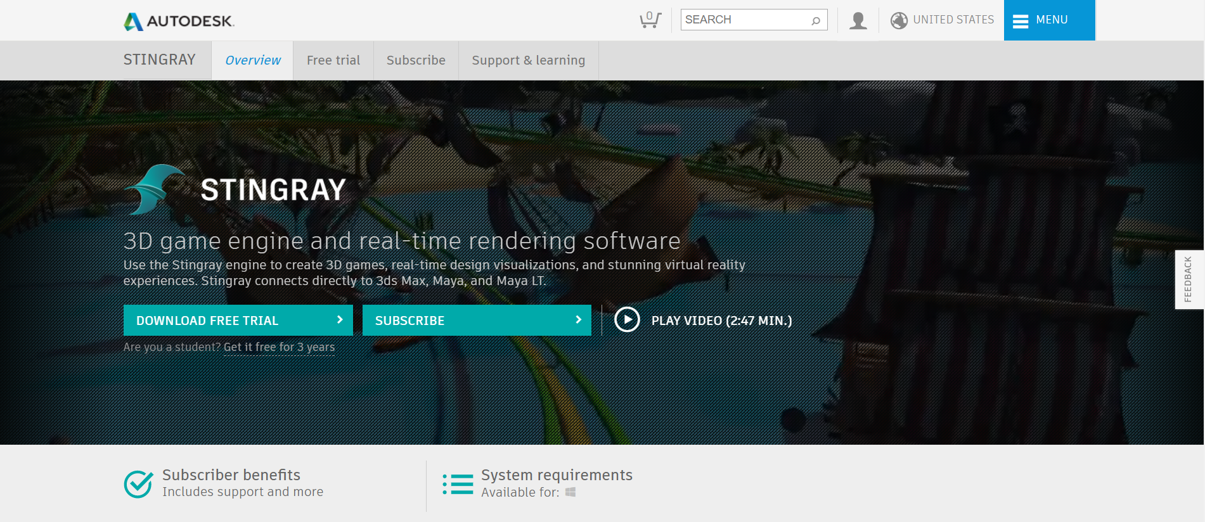Screen dimensions: 1205x522
Task: Open the FEEDBACK side tab
Action: [x=1189, y=279]
